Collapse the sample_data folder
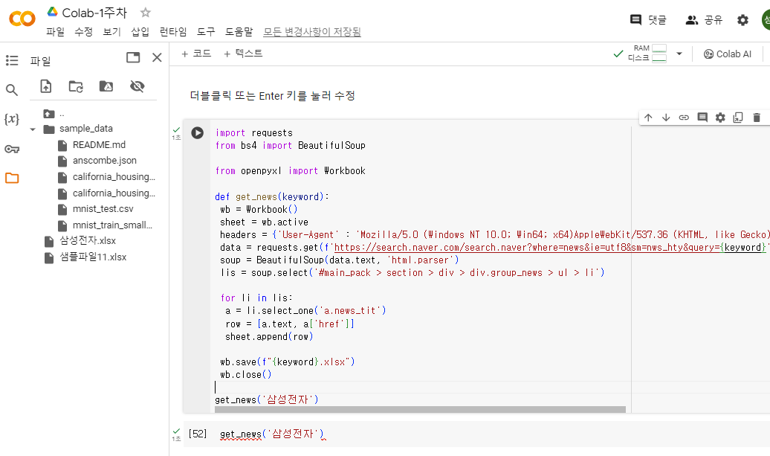The width and height of the screenshot is (770, 456). [33, 129]
